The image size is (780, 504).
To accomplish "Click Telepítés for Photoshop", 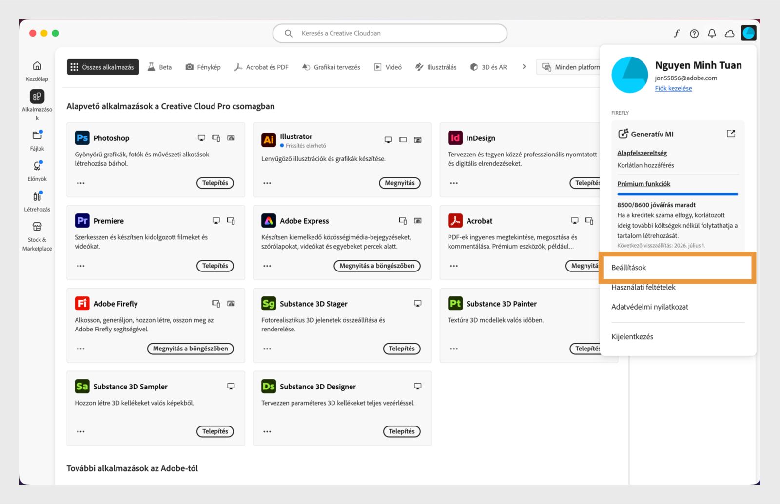I will click(x=215, y=183).
